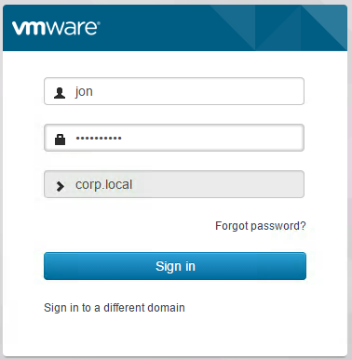Click the padlock icon in password field
Screen dimensions: 352x360
click(60, 140)
